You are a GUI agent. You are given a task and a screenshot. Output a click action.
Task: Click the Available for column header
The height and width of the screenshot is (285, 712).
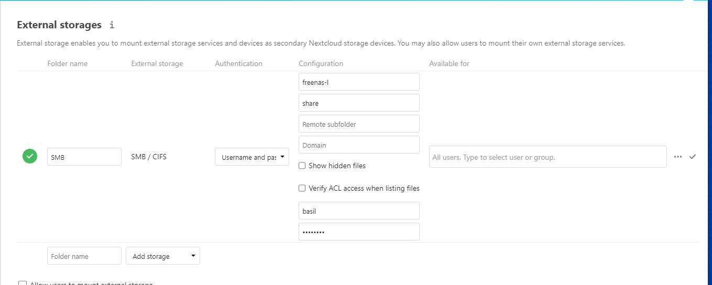tap(449, 63)
